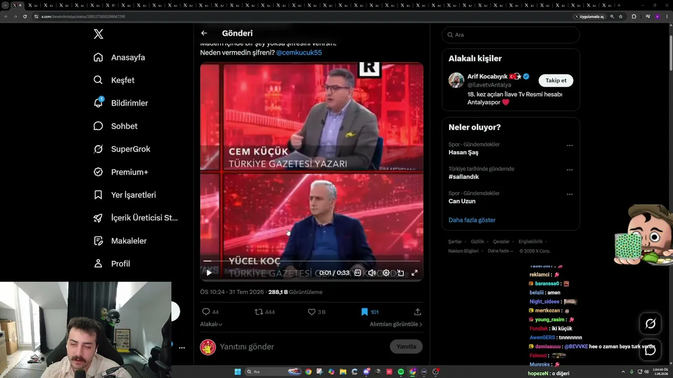Open more options for Hasan Şaş trend
This screenshot has height=378, width=673.
[x=569, y=145]
